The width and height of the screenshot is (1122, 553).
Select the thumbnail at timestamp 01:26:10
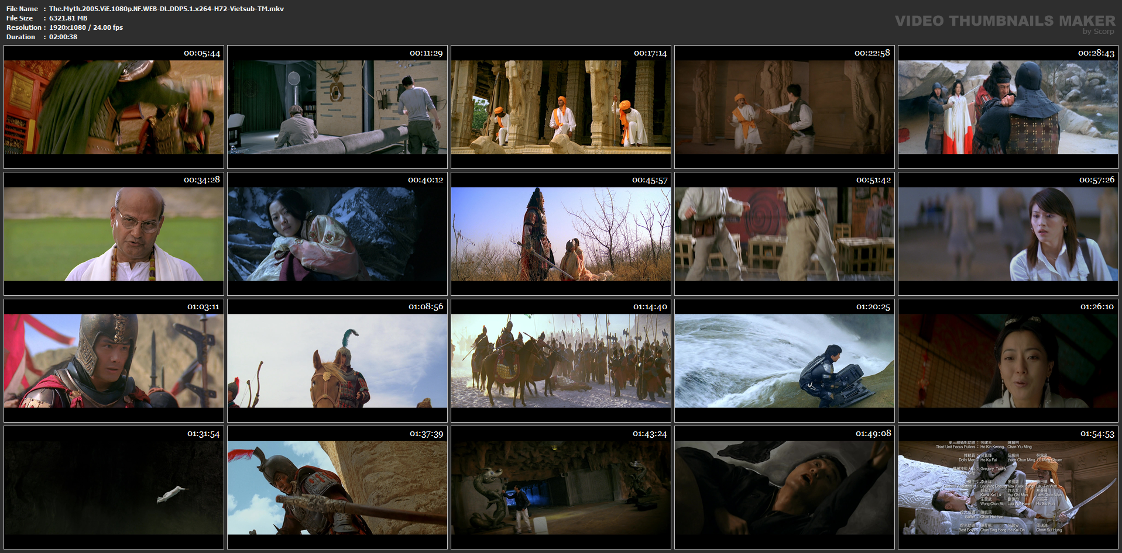(1008, 361)
